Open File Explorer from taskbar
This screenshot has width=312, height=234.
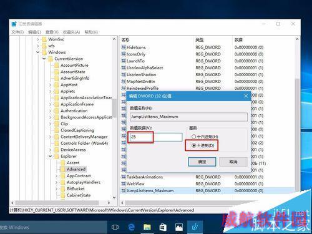tap(147, 227)
